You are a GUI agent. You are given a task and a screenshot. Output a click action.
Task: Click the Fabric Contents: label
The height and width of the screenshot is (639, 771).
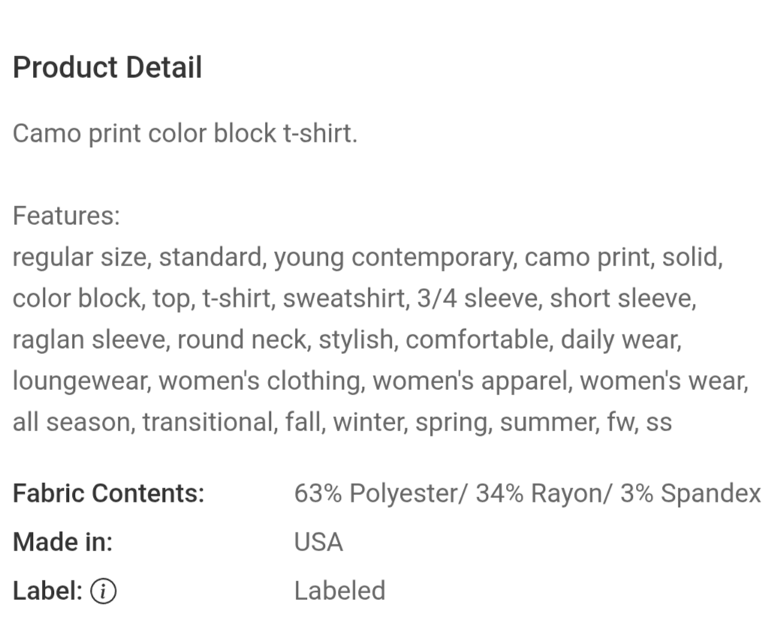[109, 493]
